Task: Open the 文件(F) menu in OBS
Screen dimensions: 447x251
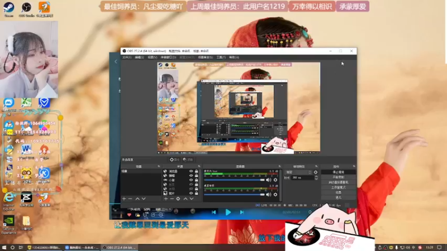Action: (x=127, y=57)
